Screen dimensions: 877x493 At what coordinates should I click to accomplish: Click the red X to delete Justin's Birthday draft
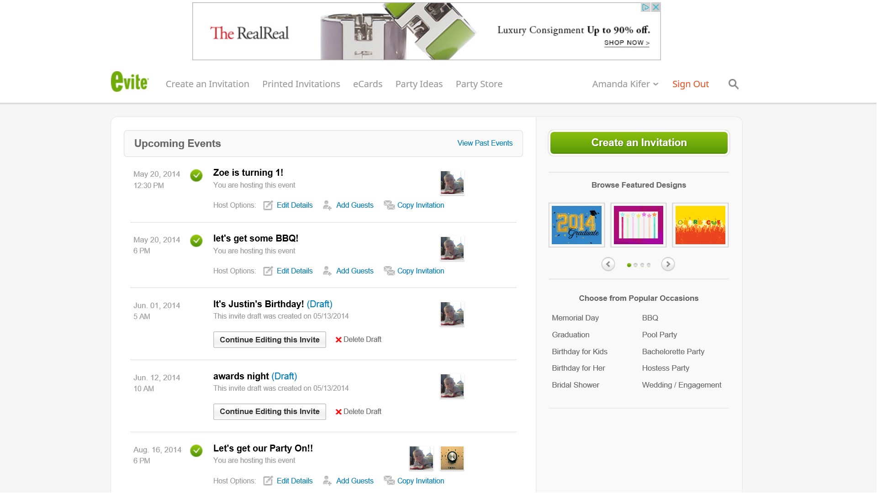click(338, 339)
